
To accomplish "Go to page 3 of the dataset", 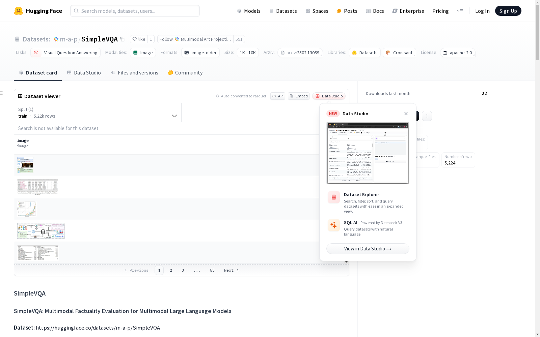I will point(183,270).
